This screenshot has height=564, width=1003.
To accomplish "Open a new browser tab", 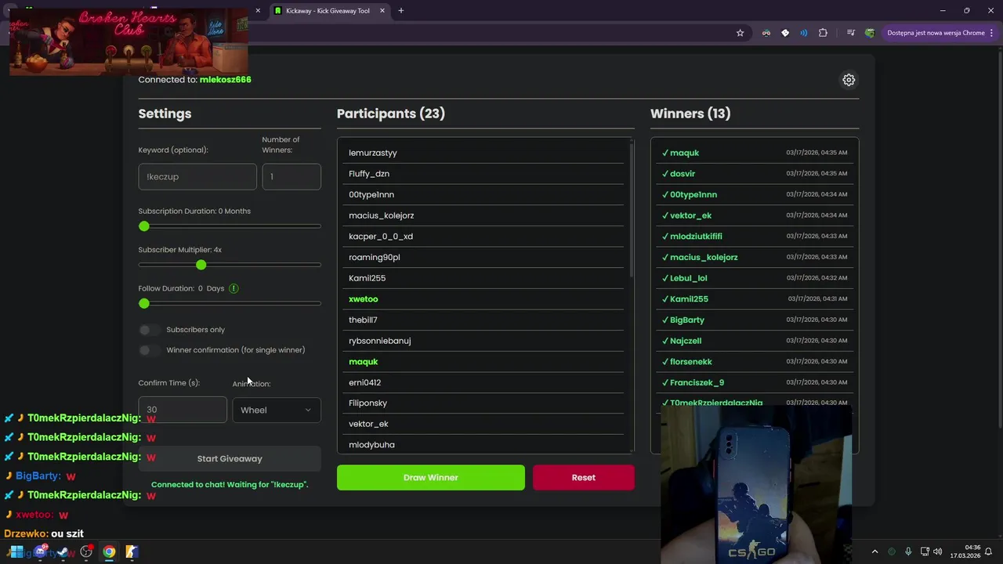I will 401,11.
